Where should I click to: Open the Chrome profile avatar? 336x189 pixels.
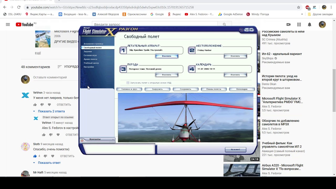tap(324, 7)
